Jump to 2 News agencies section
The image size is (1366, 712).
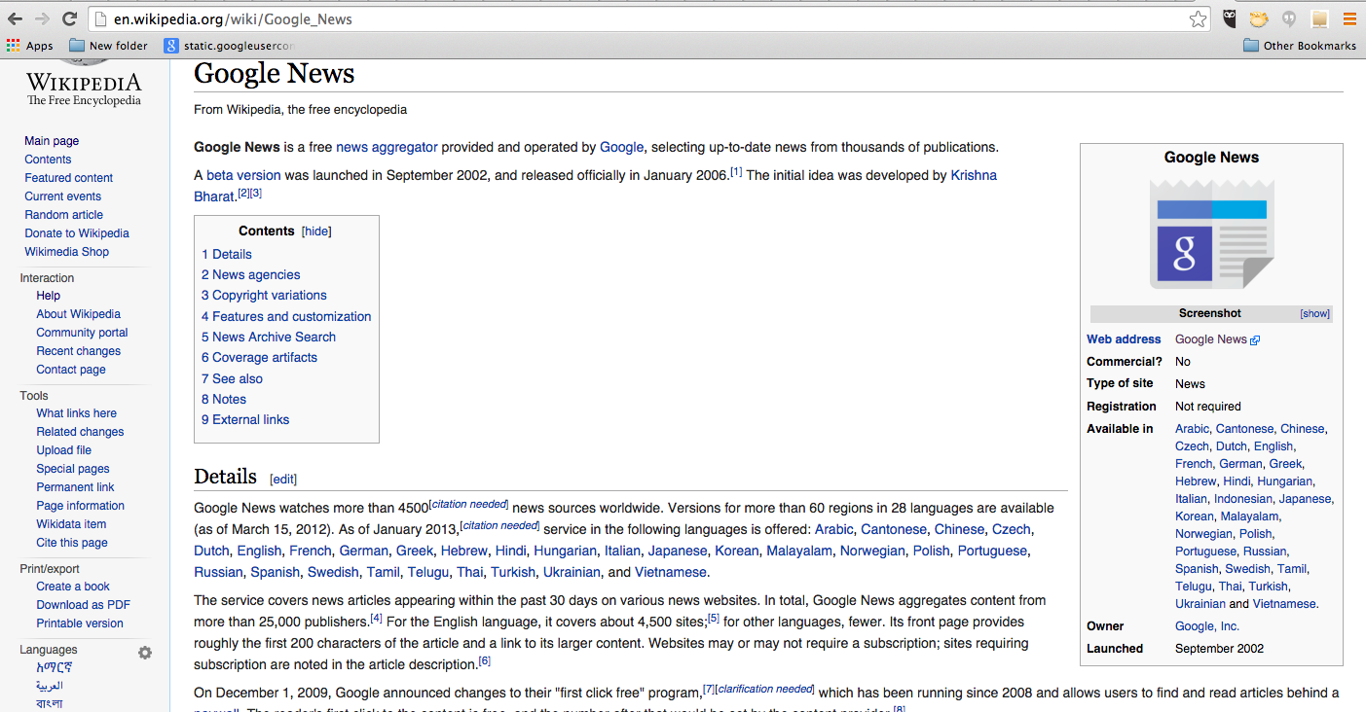pos(251,275)
